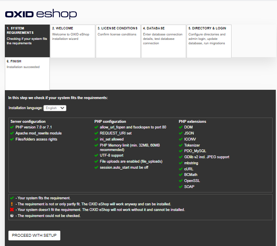Click green checkmark beside Apache mod_rewrite module
The width and height of the screenshot is (277, 246).
[12, 133]
